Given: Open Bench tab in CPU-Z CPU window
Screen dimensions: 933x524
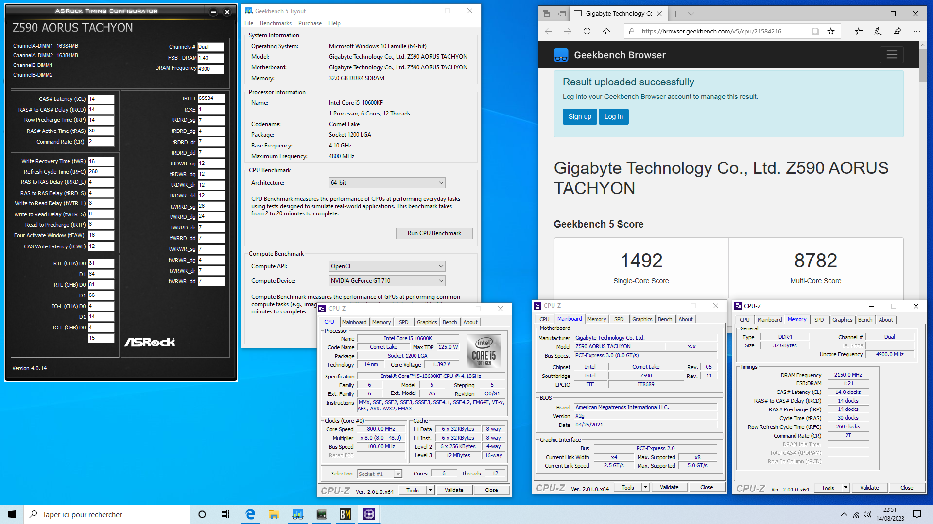Looking at the screenshot, I should pyautogui.click(x=449, y=322).
